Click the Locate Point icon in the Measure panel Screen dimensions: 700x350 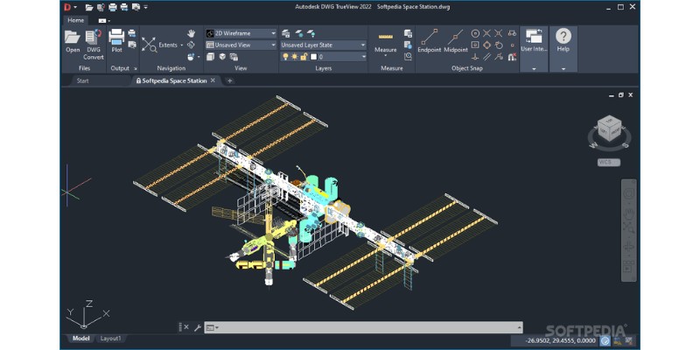[408, 57]
